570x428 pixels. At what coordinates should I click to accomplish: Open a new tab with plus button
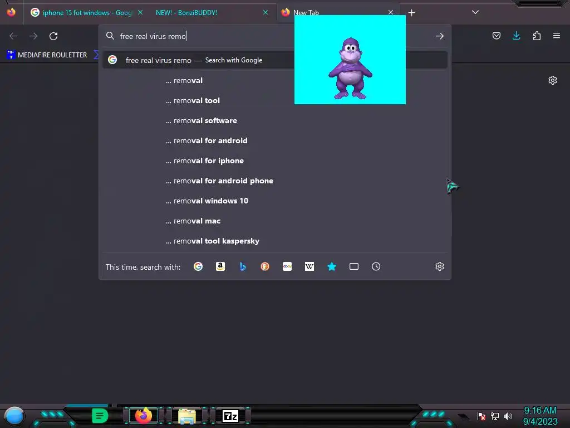[411, 13]
